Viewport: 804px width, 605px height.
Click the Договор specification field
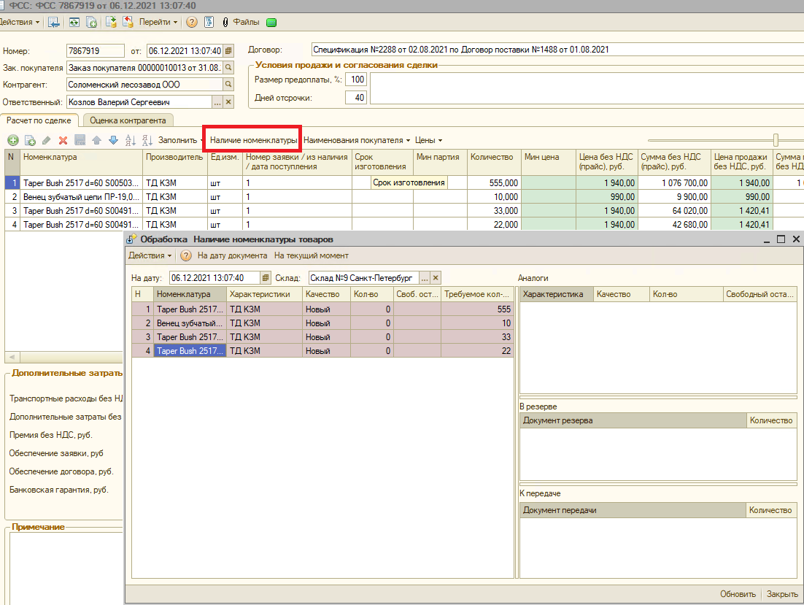pos(557,50)
